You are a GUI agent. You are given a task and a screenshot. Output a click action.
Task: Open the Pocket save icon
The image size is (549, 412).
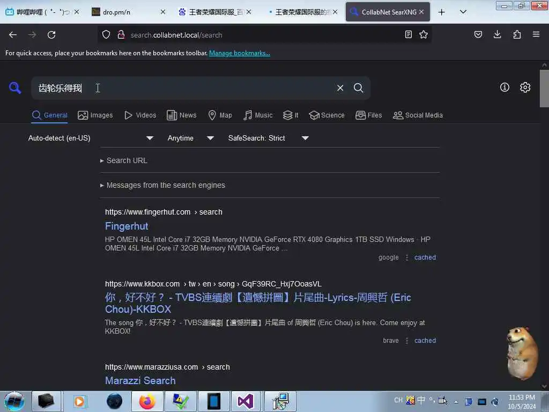pos(478,34)
